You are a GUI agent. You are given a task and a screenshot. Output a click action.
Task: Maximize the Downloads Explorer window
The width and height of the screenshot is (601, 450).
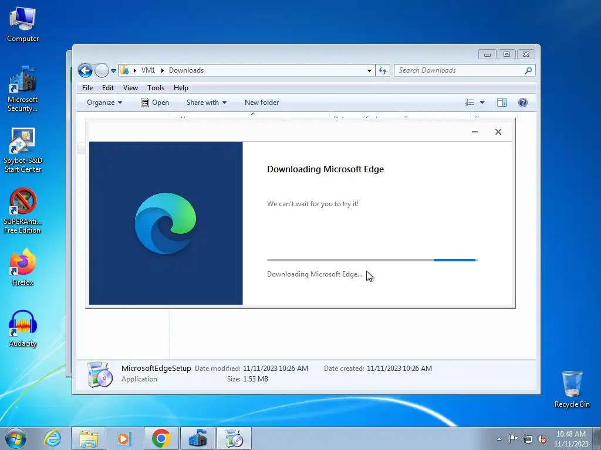tap(507, 54)
